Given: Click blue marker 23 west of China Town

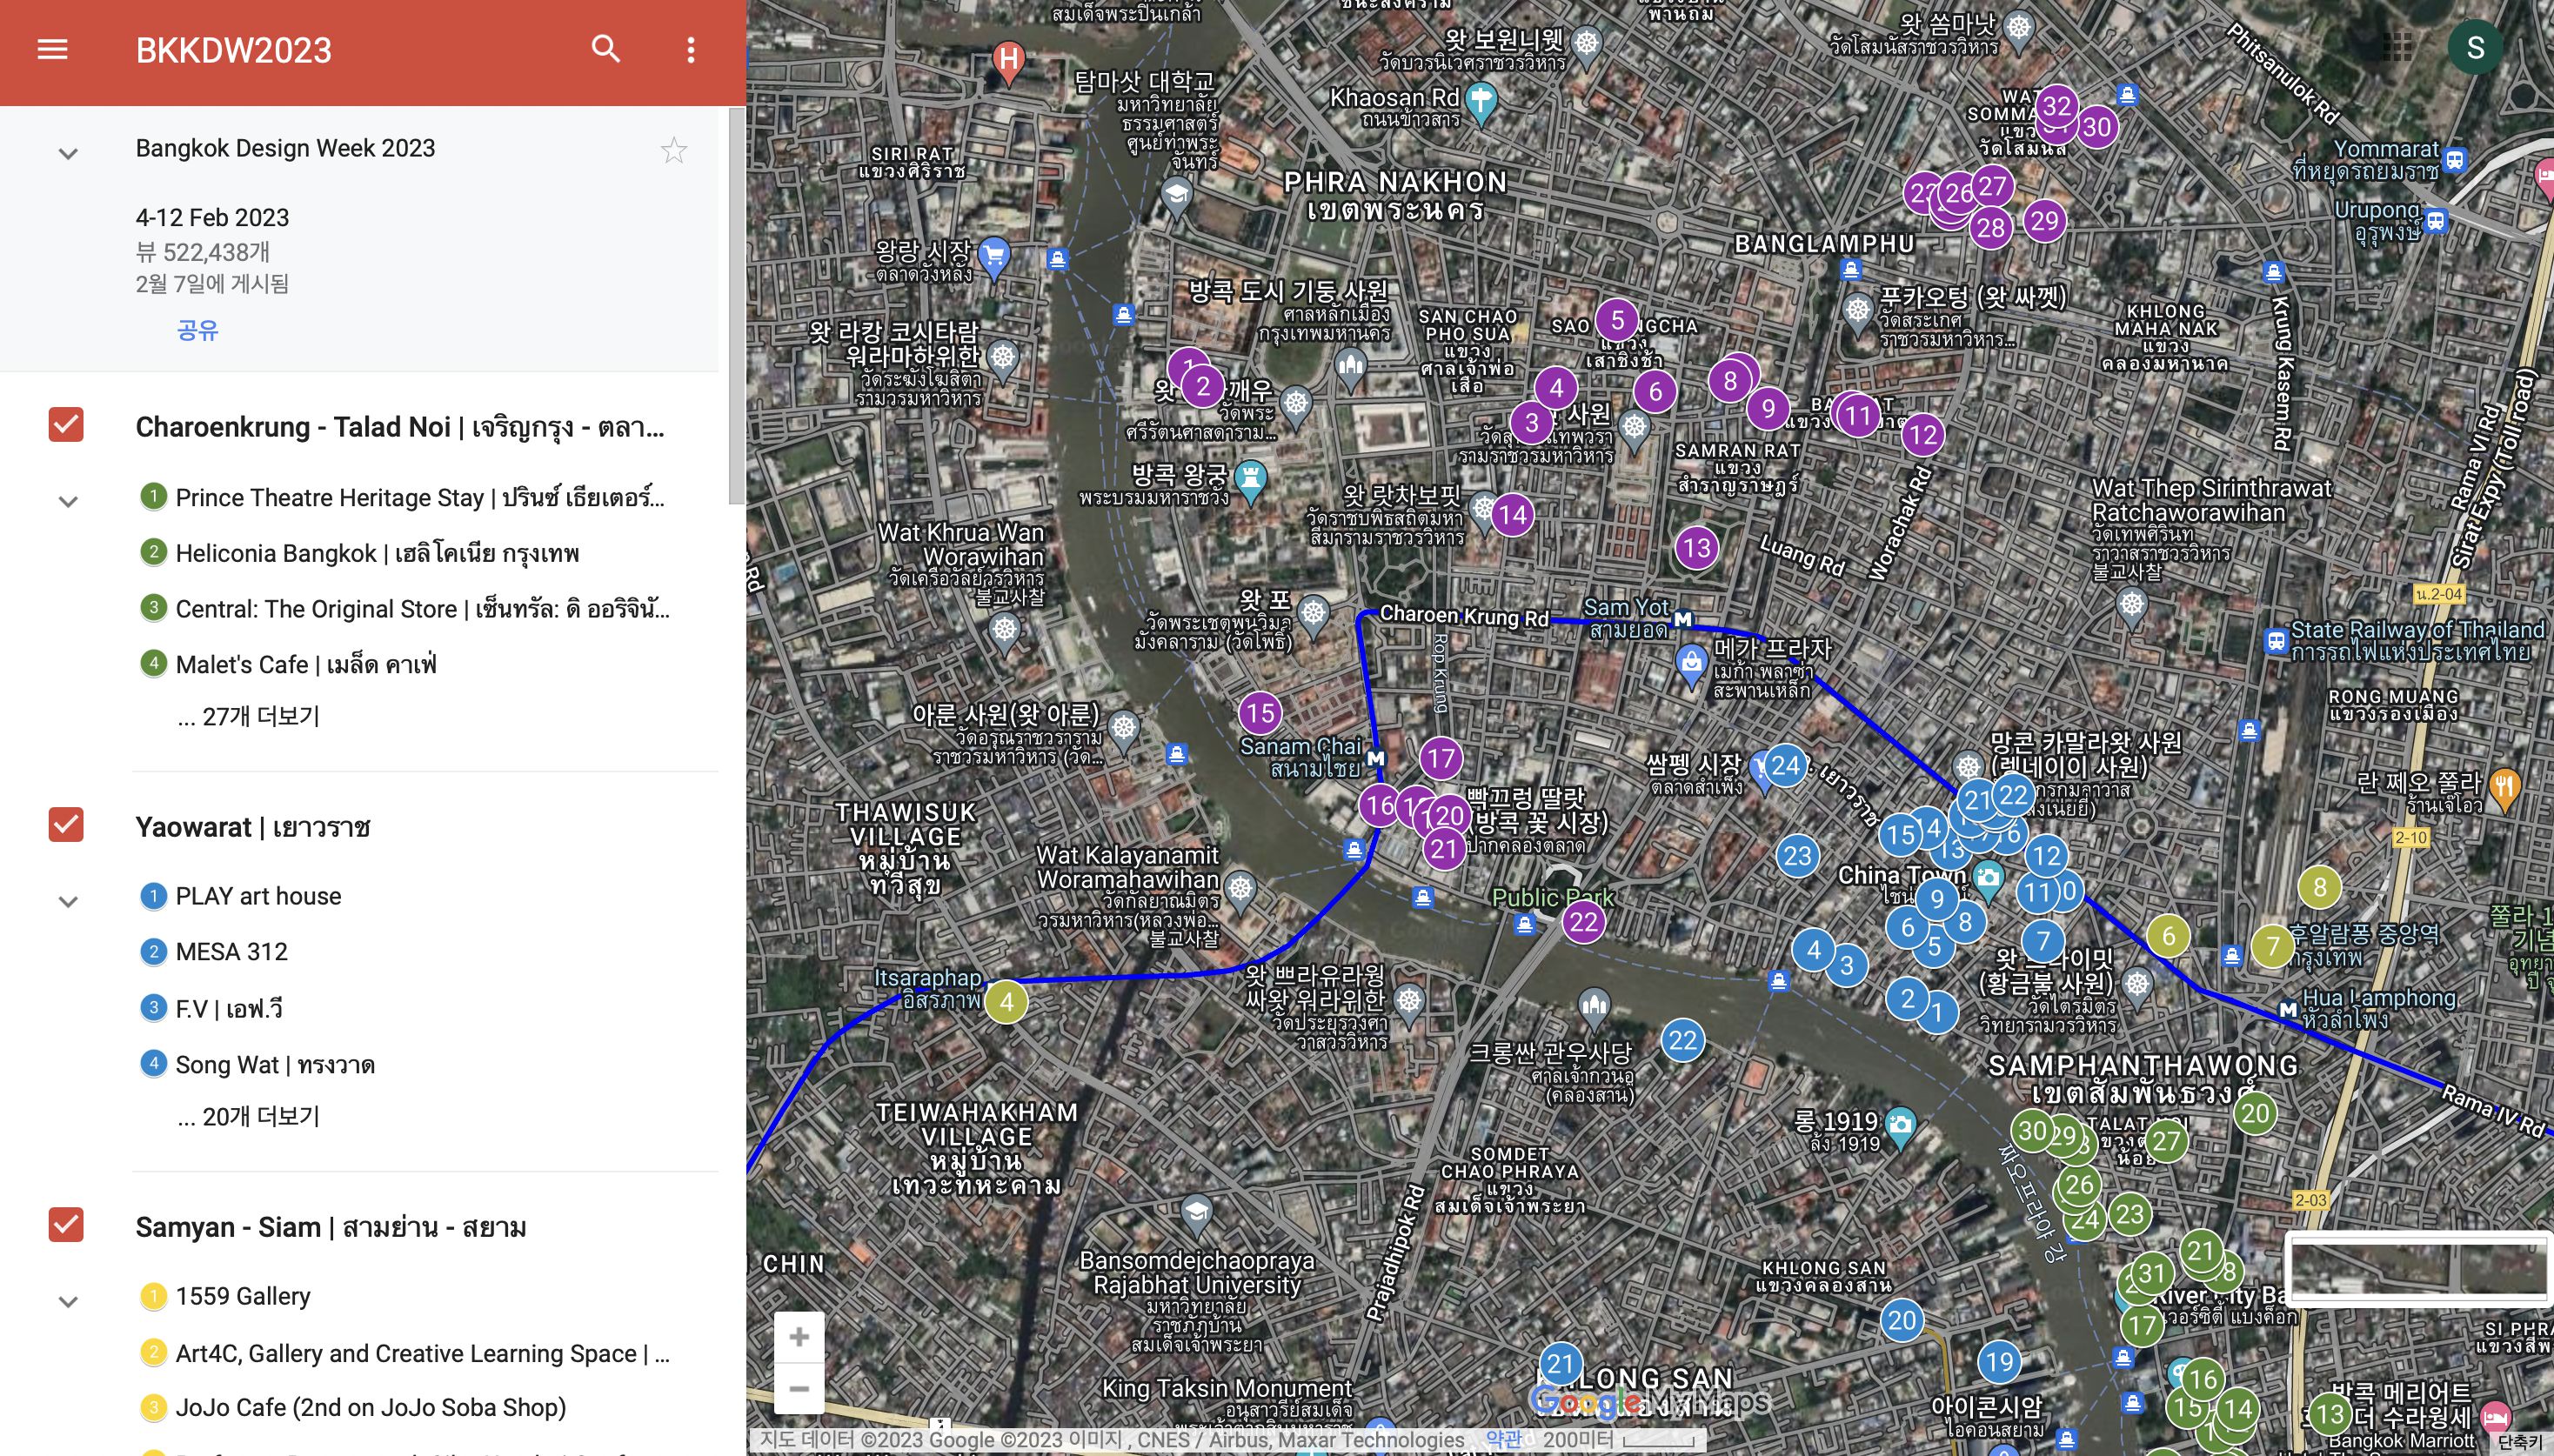Looking at the screenshot, I should (x=1797, y=856).
